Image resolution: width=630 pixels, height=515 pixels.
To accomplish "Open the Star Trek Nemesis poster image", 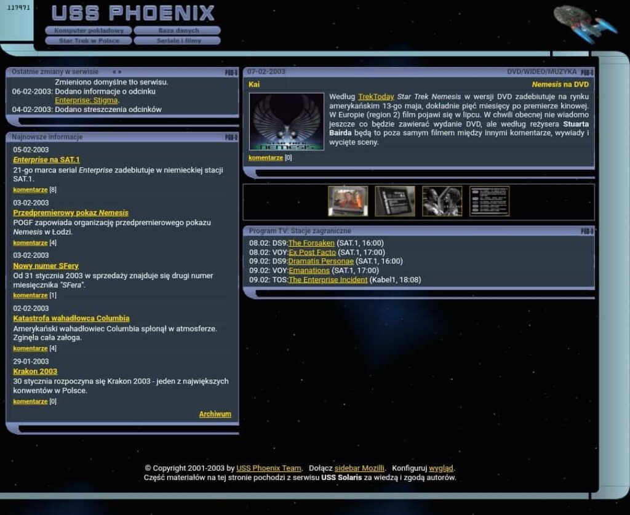I will [286, 121].
